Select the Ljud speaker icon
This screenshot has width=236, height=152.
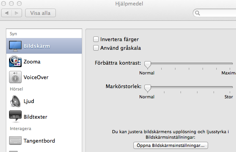tap(15, 101)
